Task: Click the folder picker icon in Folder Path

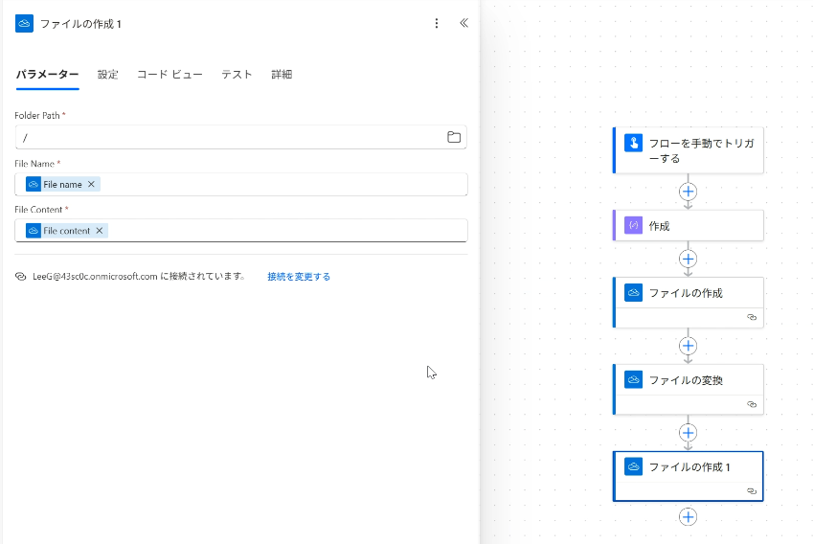Action: click(x=454, y=137)
